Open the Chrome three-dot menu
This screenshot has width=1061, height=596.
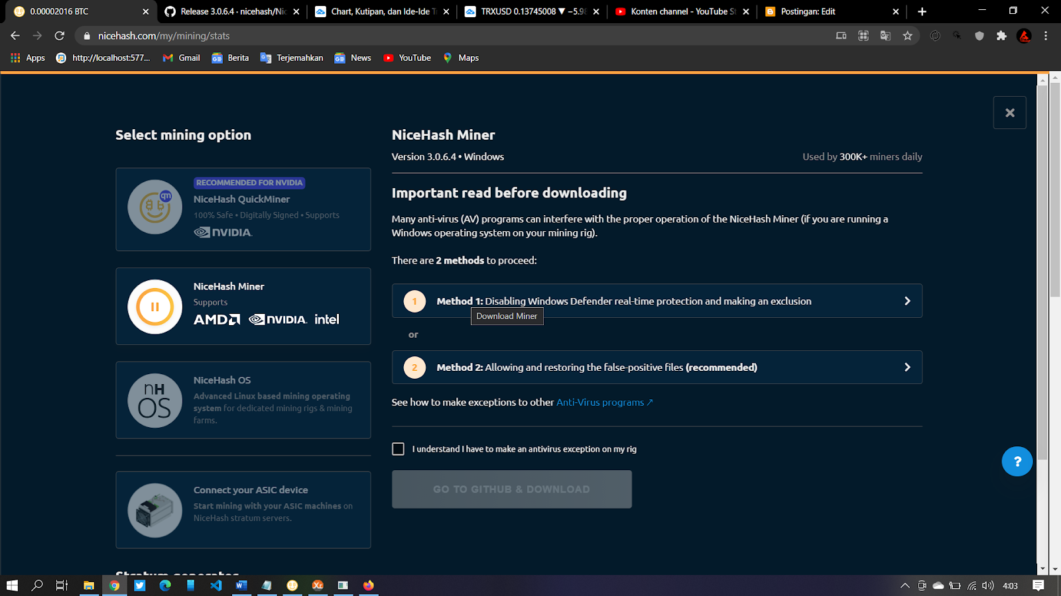[x=1046, y=36]
